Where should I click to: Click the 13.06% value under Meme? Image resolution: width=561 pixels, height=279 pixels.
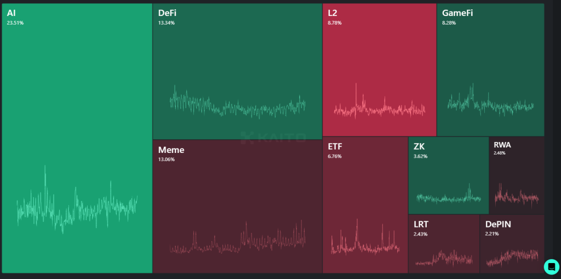(x=167, y=160)
